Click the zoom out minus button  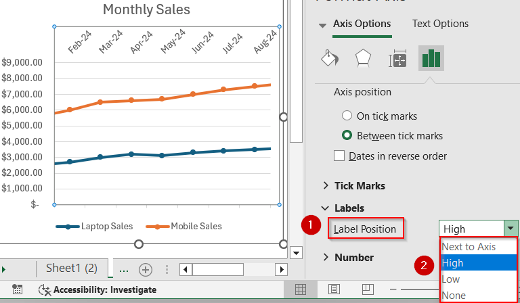click(x=393, y=289)
